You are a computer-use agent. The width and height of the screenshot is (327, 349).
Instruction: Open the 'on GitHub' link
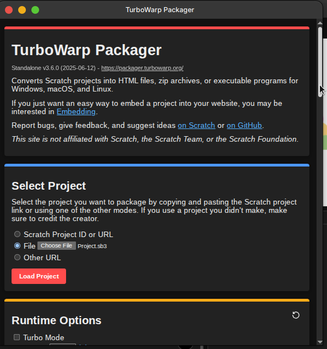[x=244, y=125]
